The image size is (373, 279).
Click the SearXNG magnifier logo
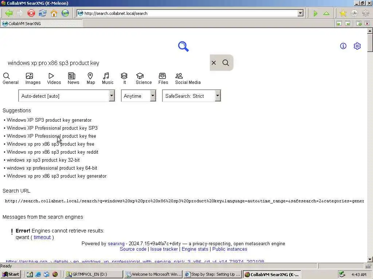(184, 46)
